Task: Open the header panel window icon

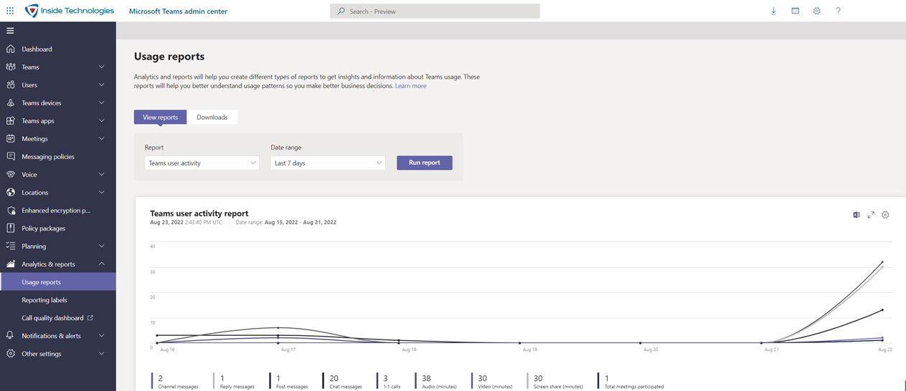Action: coord(795,11)
